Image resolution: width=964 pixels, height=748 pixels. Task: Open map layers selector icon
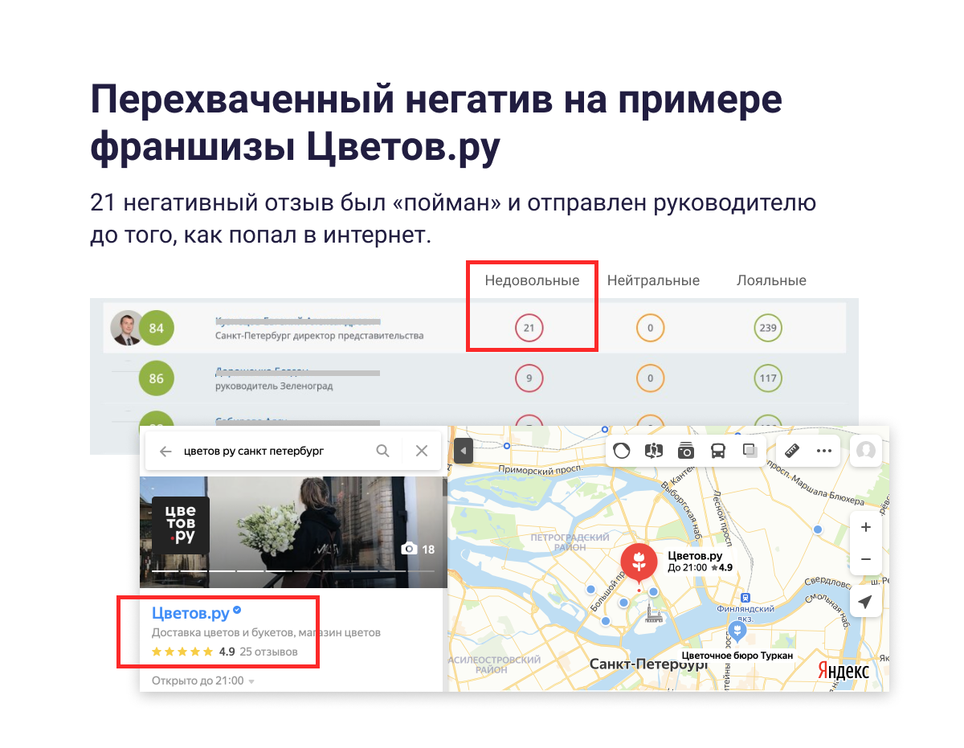750,451
